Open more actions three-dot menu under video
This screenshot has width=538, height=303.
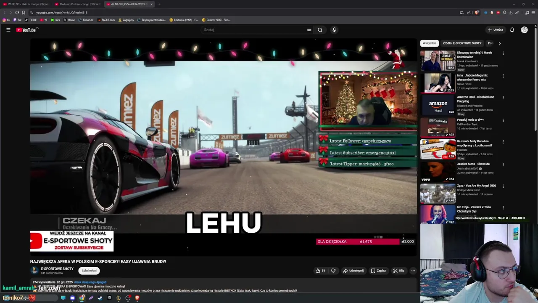[413, 271]
